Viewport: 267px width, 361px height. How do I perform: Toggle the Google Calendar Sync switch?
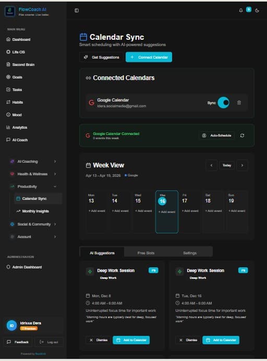click(223, 103)
